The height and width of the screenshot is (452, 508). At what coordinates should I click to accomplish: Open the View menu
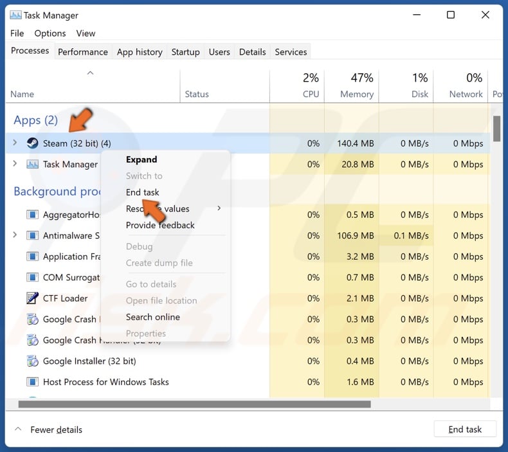click(x=86, y=33)
